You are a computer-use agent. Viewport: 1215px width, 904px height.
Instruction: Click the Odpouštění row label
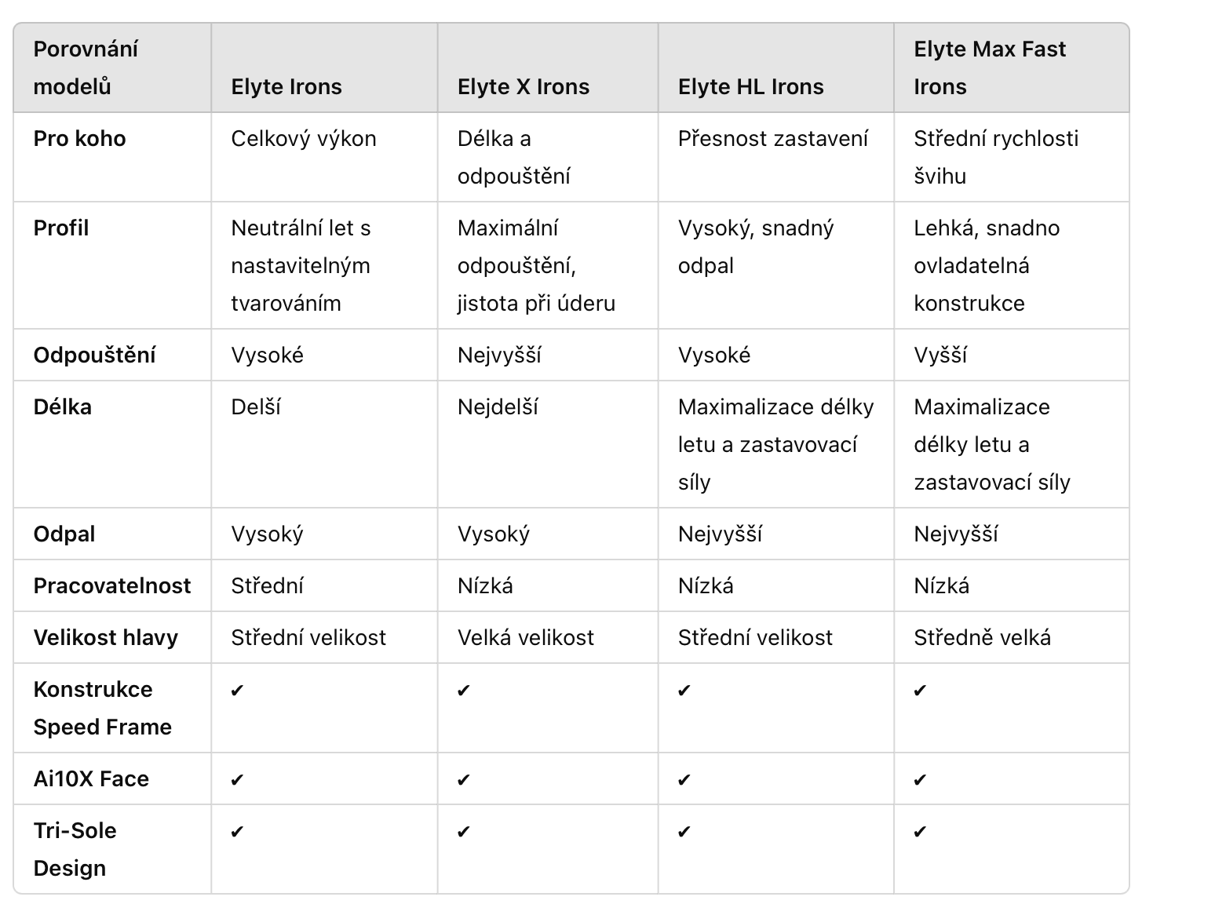[94, 355]
